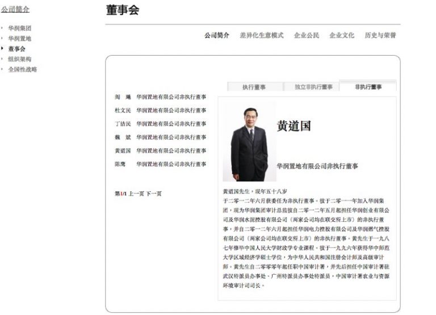The image size is (436, 315).
Task: Open the 历史与荣誉 navigation item
Action: coord(380,35)
